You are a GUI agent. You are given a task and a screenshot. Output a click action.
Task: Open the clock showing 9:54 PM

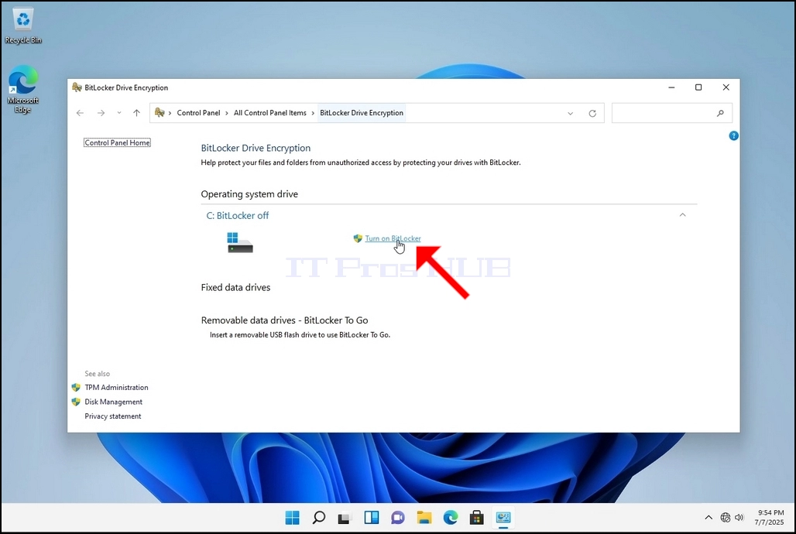(x=770, y=517)
